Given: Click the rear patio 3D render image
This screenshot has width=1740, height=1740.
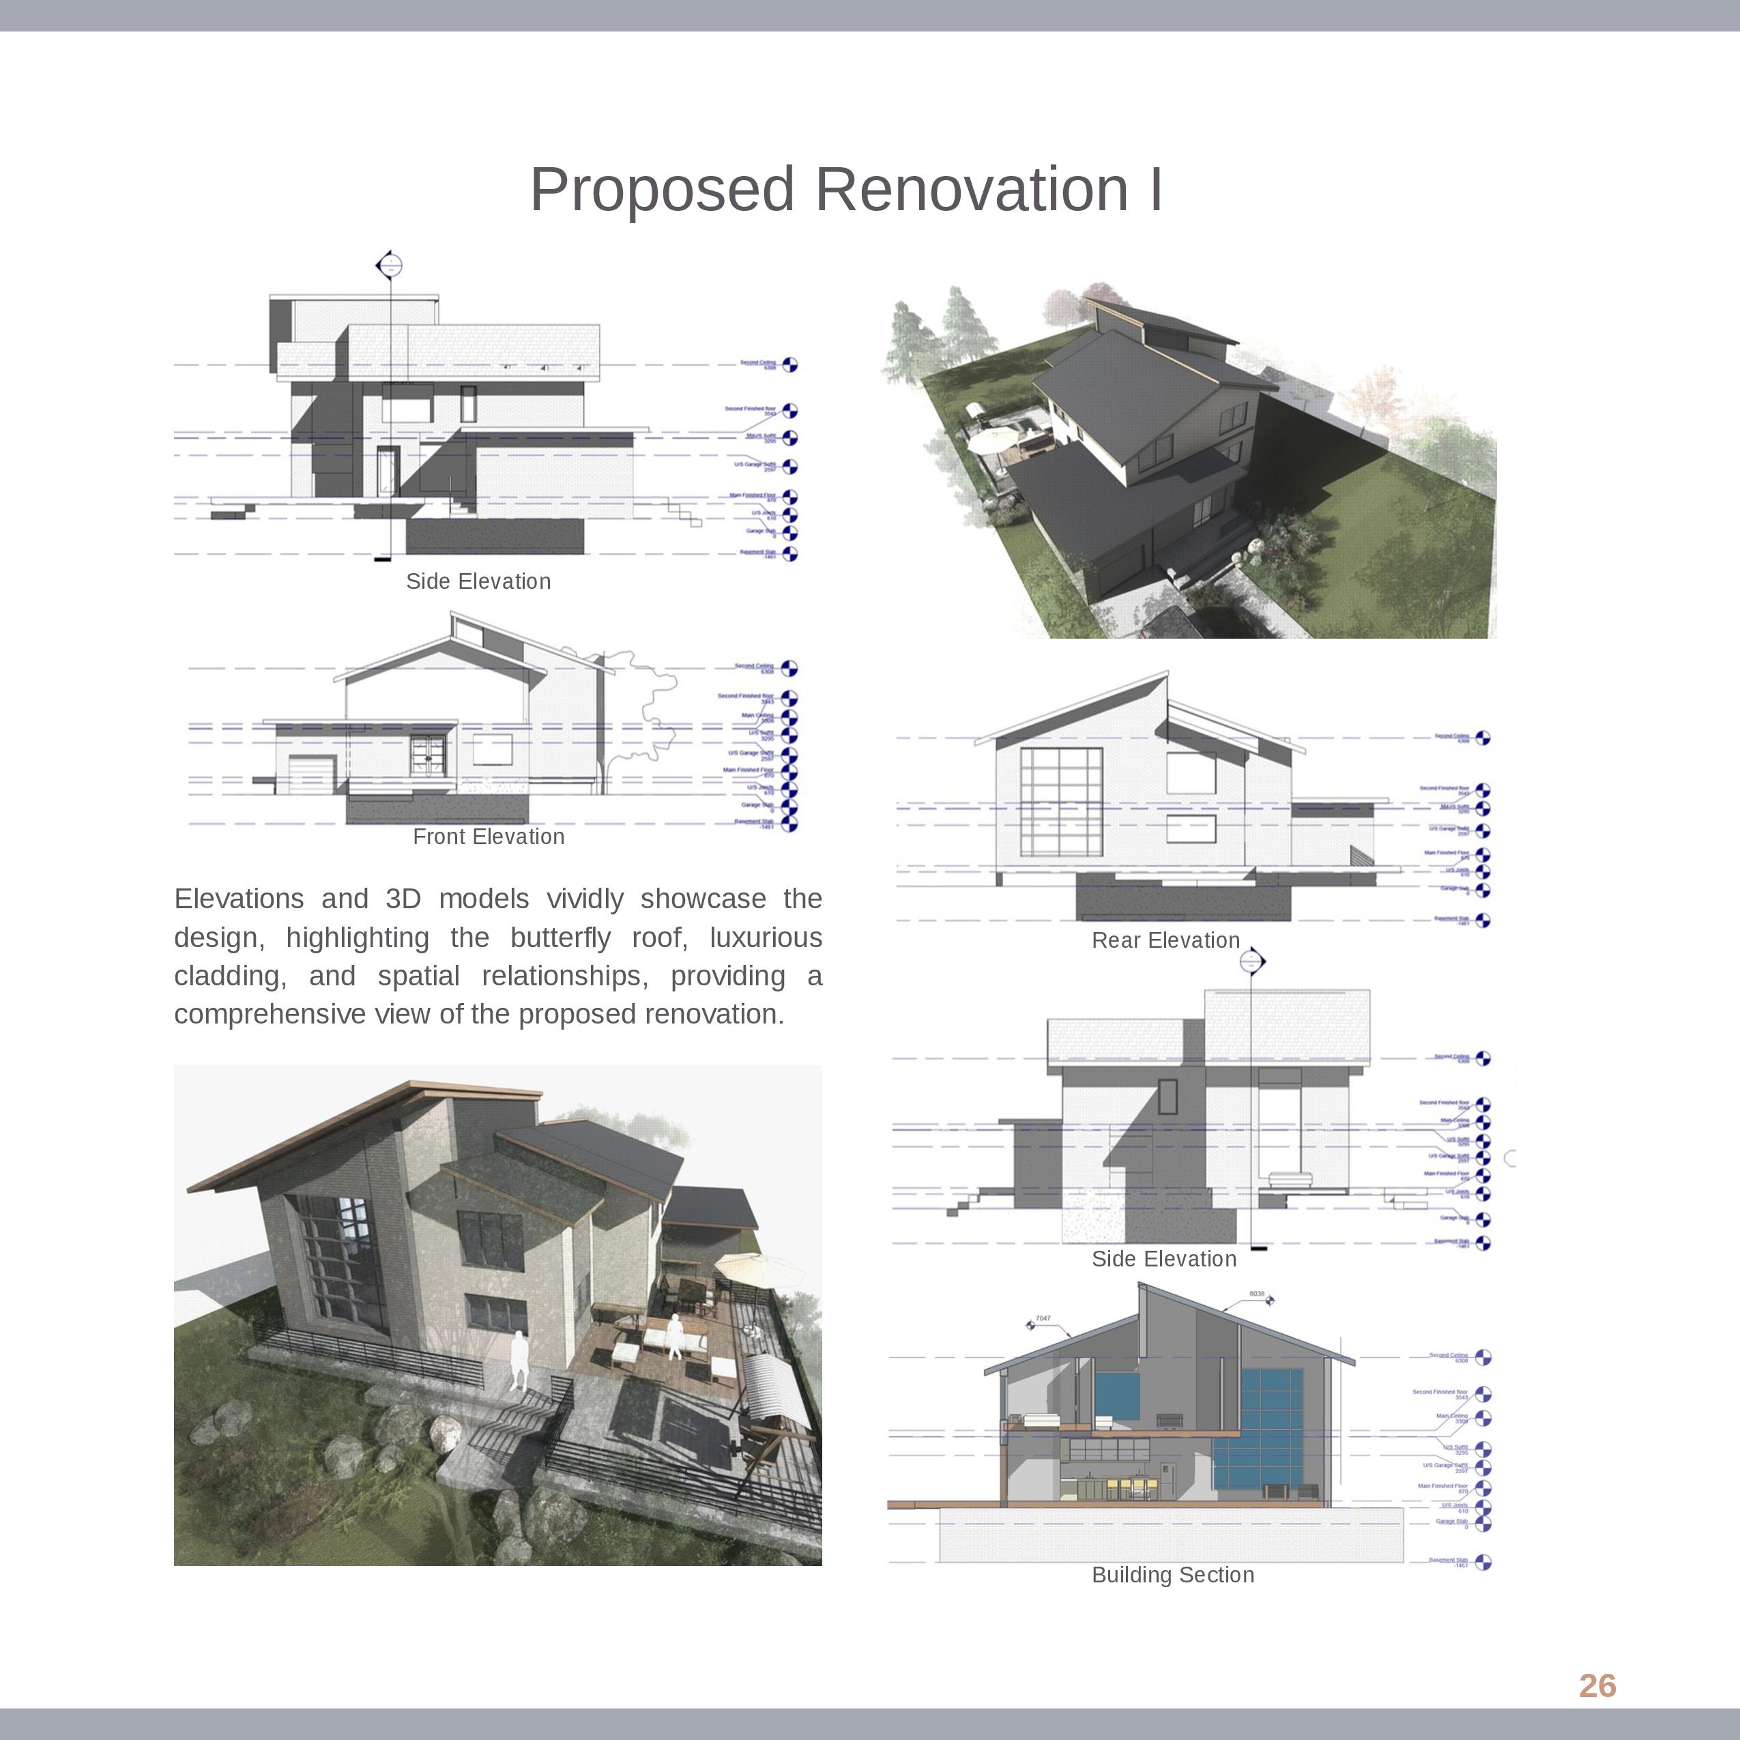Looking at the screenshot, I should (497, 1316).
